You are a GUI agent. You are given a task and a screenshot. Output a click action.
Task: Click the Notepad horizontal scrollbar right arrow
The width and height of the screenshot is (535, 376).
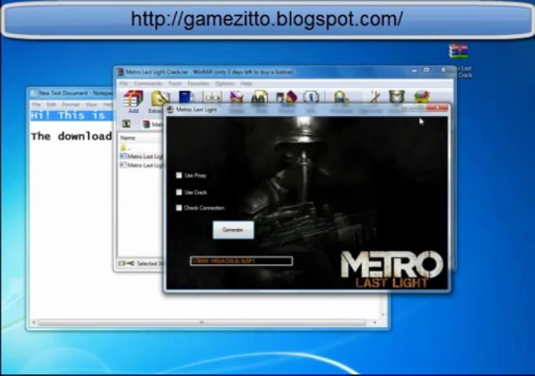[x=375, y=322]
